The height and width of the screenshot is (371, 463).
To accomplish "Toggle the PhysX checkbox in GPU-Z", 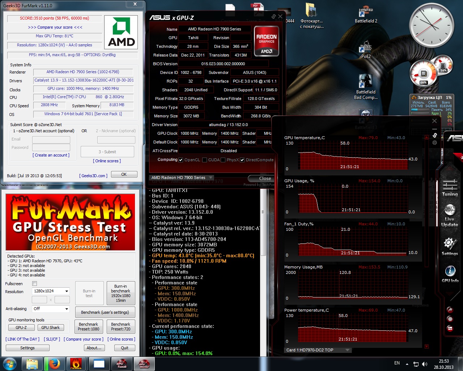I will coord(223,160).
